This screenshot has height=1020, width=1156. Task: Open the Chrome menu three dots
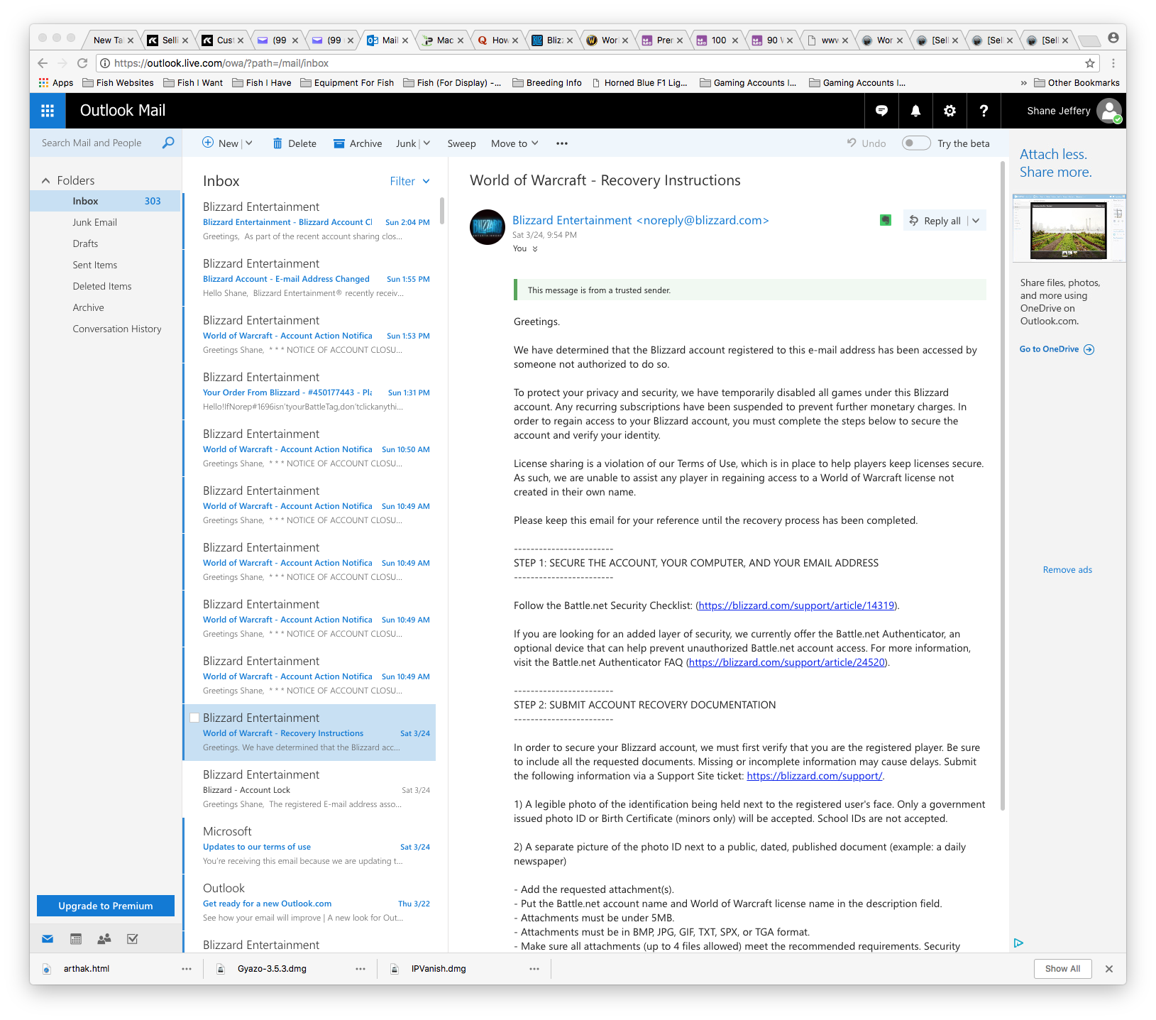point(1113,63)
